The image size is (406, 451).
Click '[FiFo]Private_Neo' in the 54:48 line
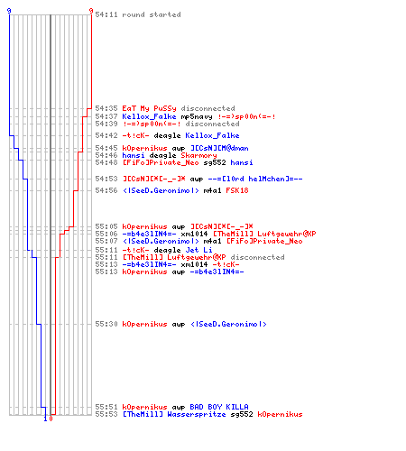(161, 162)
